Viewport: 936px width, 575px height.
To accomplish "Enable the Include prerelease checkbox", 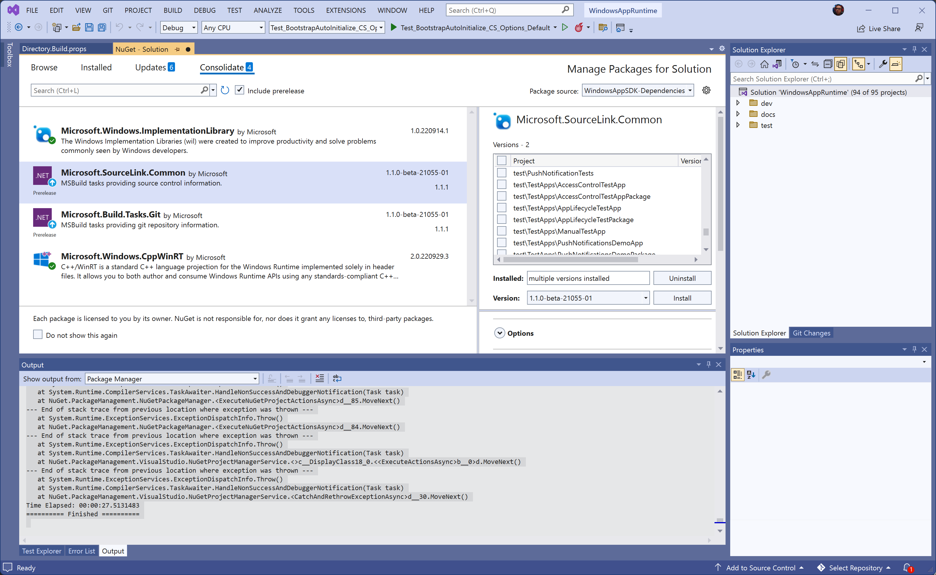I will coord(240,90).
